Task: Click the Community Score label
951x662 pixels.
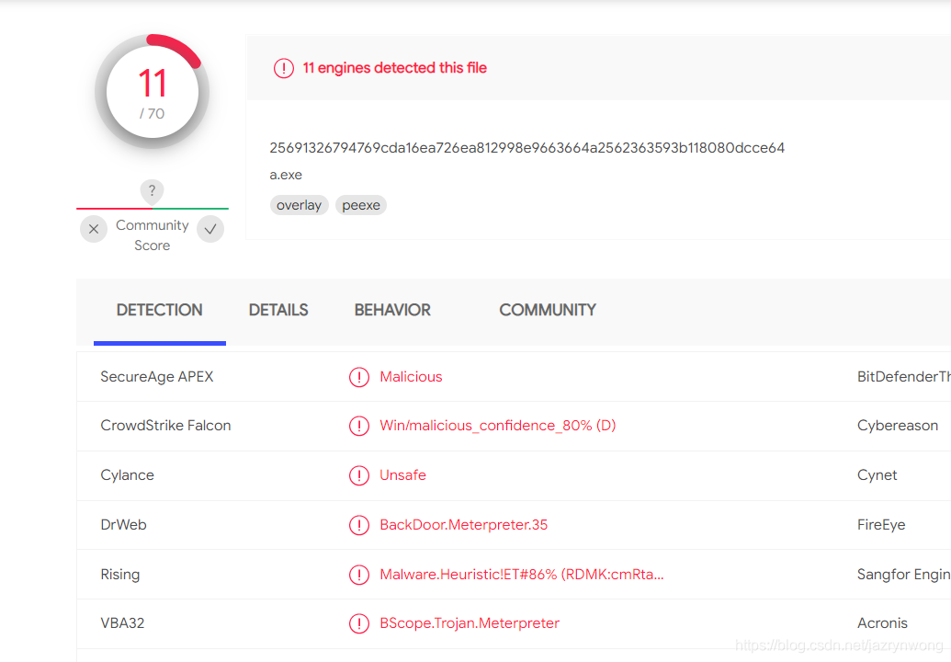Action: (153, 235)
